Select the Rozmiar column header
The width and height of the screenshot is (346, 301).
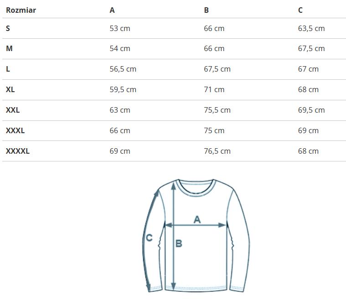point(21,10)
